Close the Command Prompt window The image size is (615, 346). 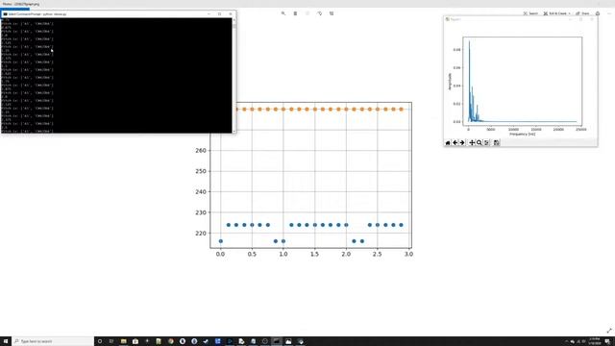(x=231, y=13)
